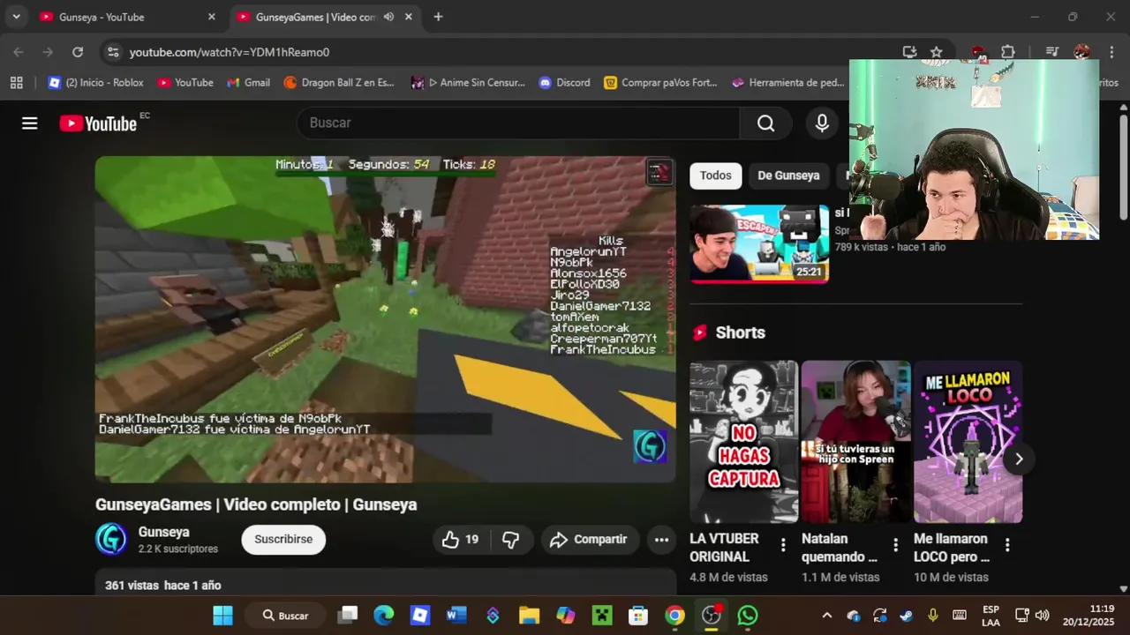The height and width of the screenshot is (635, 1130).
Task: View site information icon in address bar
Action: click(x=113, y=52)
